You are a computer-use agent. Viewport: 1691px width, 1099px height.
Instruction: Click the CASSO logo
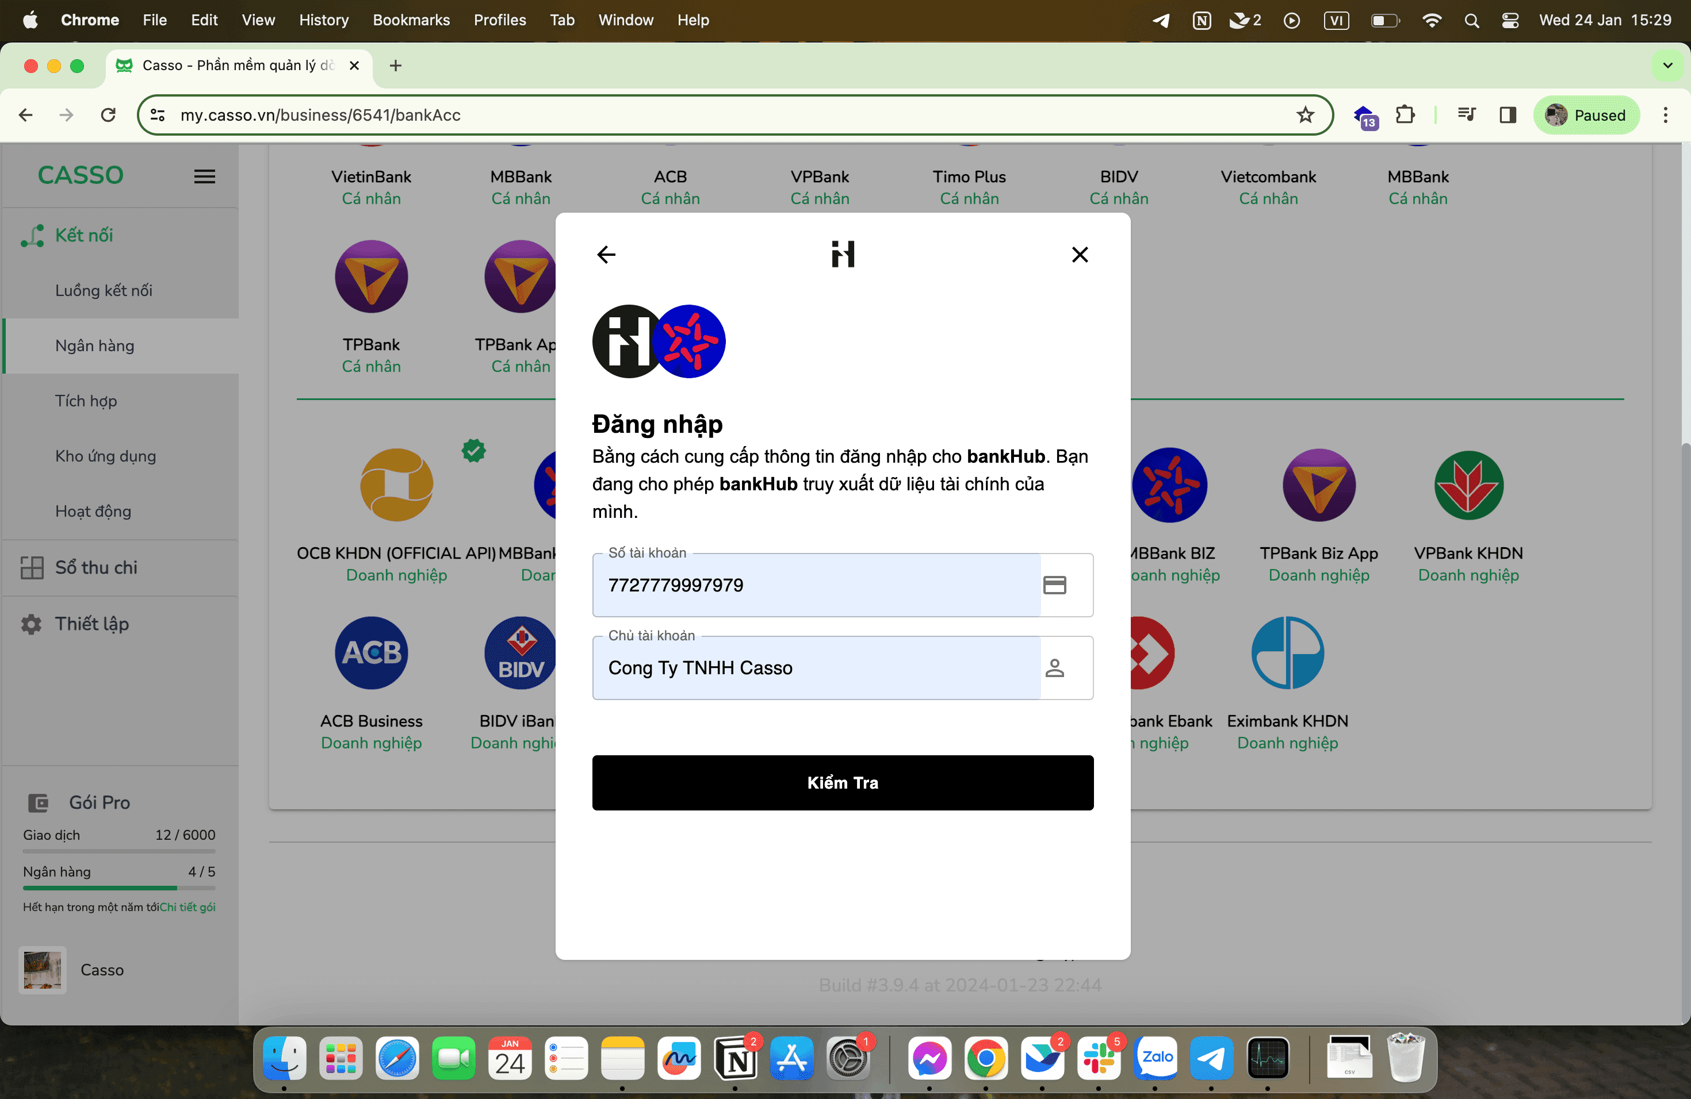pyautogui.click(x=81, y=175)
